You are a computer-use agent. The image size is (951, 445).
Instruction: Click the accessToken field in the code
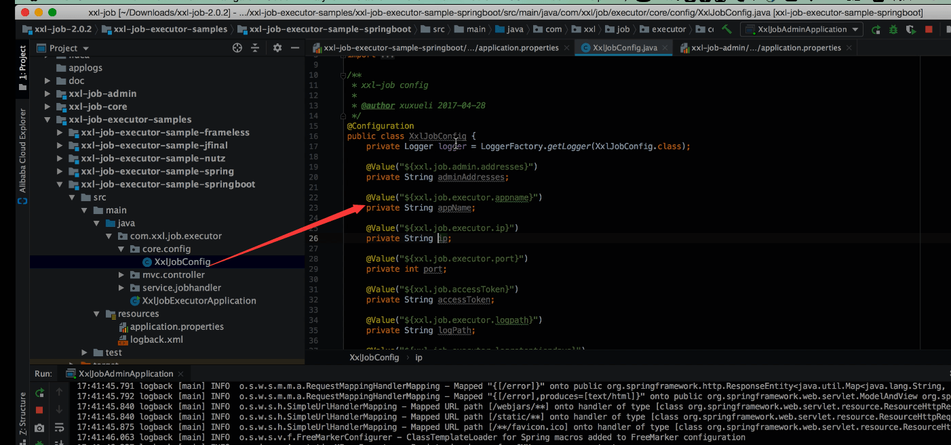coord(465,299)
